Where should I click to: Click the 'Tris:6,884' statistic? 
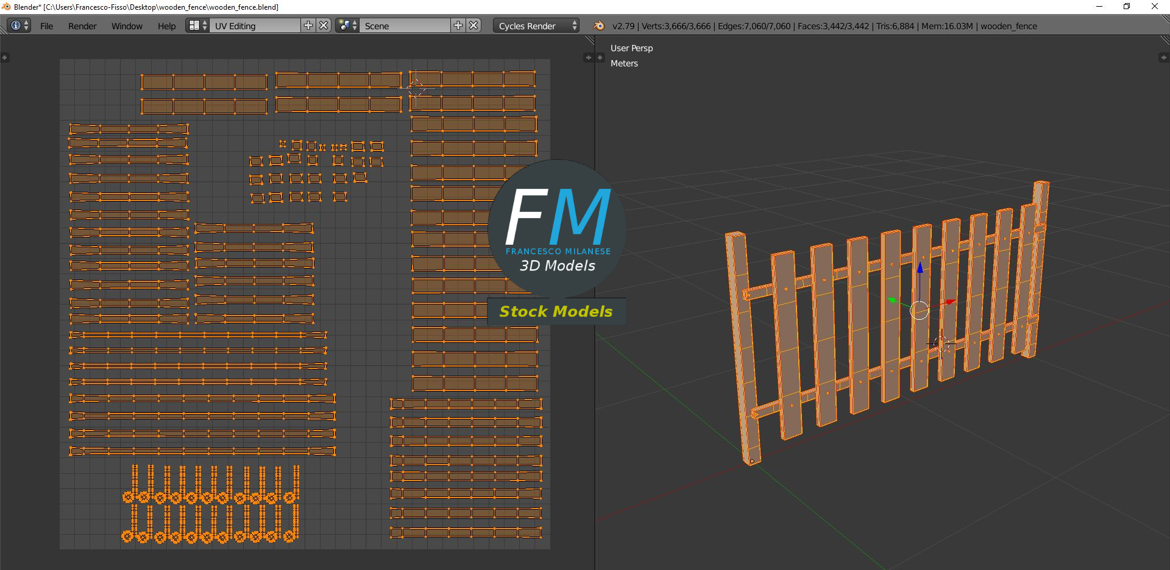point(895,26)
